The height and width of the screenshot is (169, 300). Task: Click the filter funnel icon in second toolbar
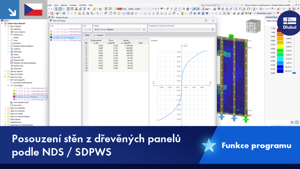pos(105,13)
